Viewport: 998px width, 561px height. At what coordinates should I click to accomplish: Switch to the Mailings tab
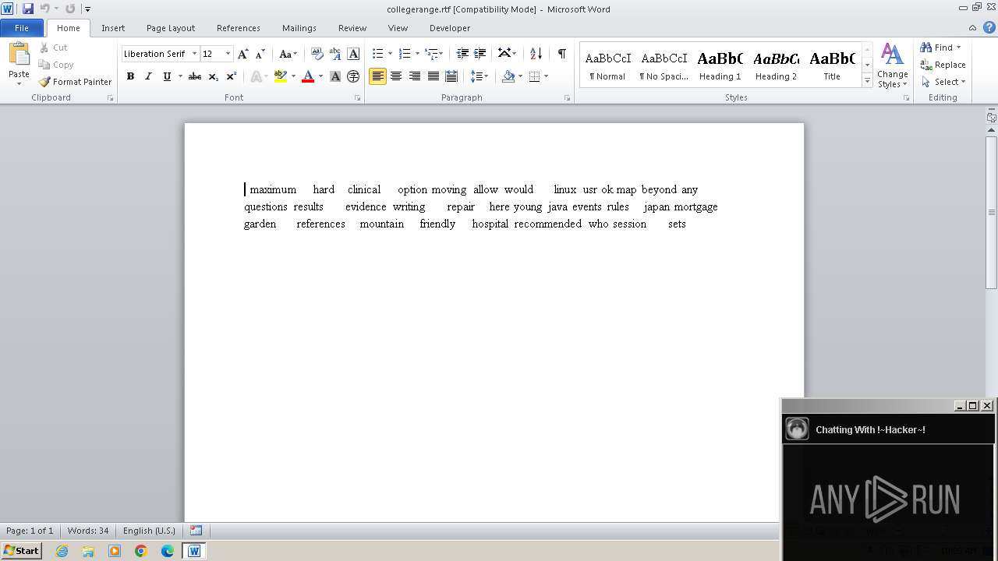(x=299, y=28)
